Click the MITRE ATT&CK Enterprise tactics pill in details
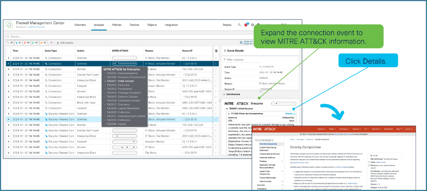The image size is (427, 191). click(283, 104)
